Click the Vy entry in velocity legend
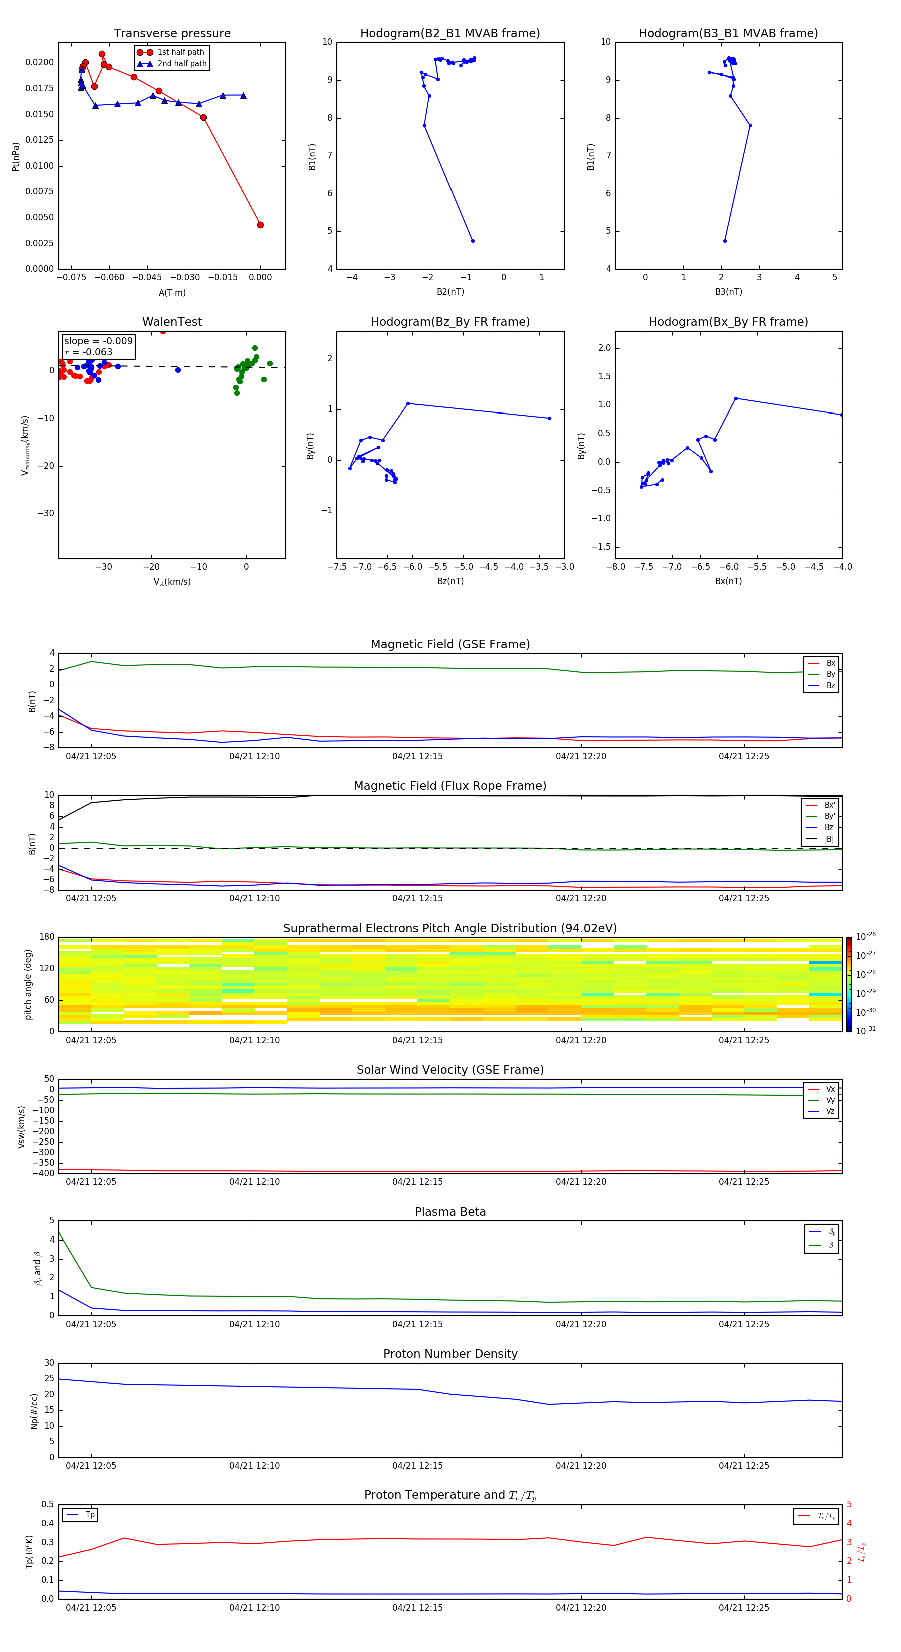901x1652 pixels. click(821, 1100)
